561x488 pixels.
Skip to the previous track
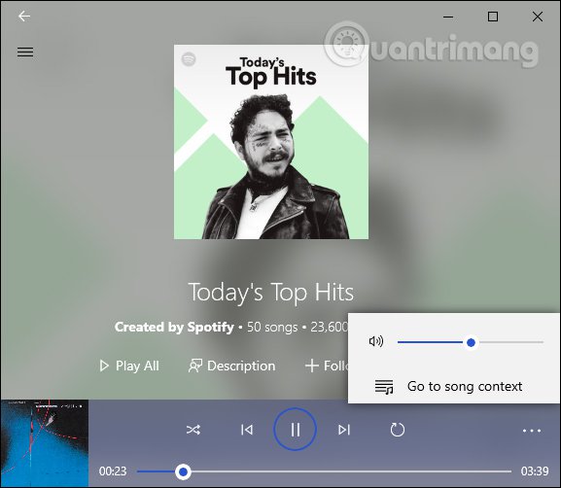coord(247,430)
